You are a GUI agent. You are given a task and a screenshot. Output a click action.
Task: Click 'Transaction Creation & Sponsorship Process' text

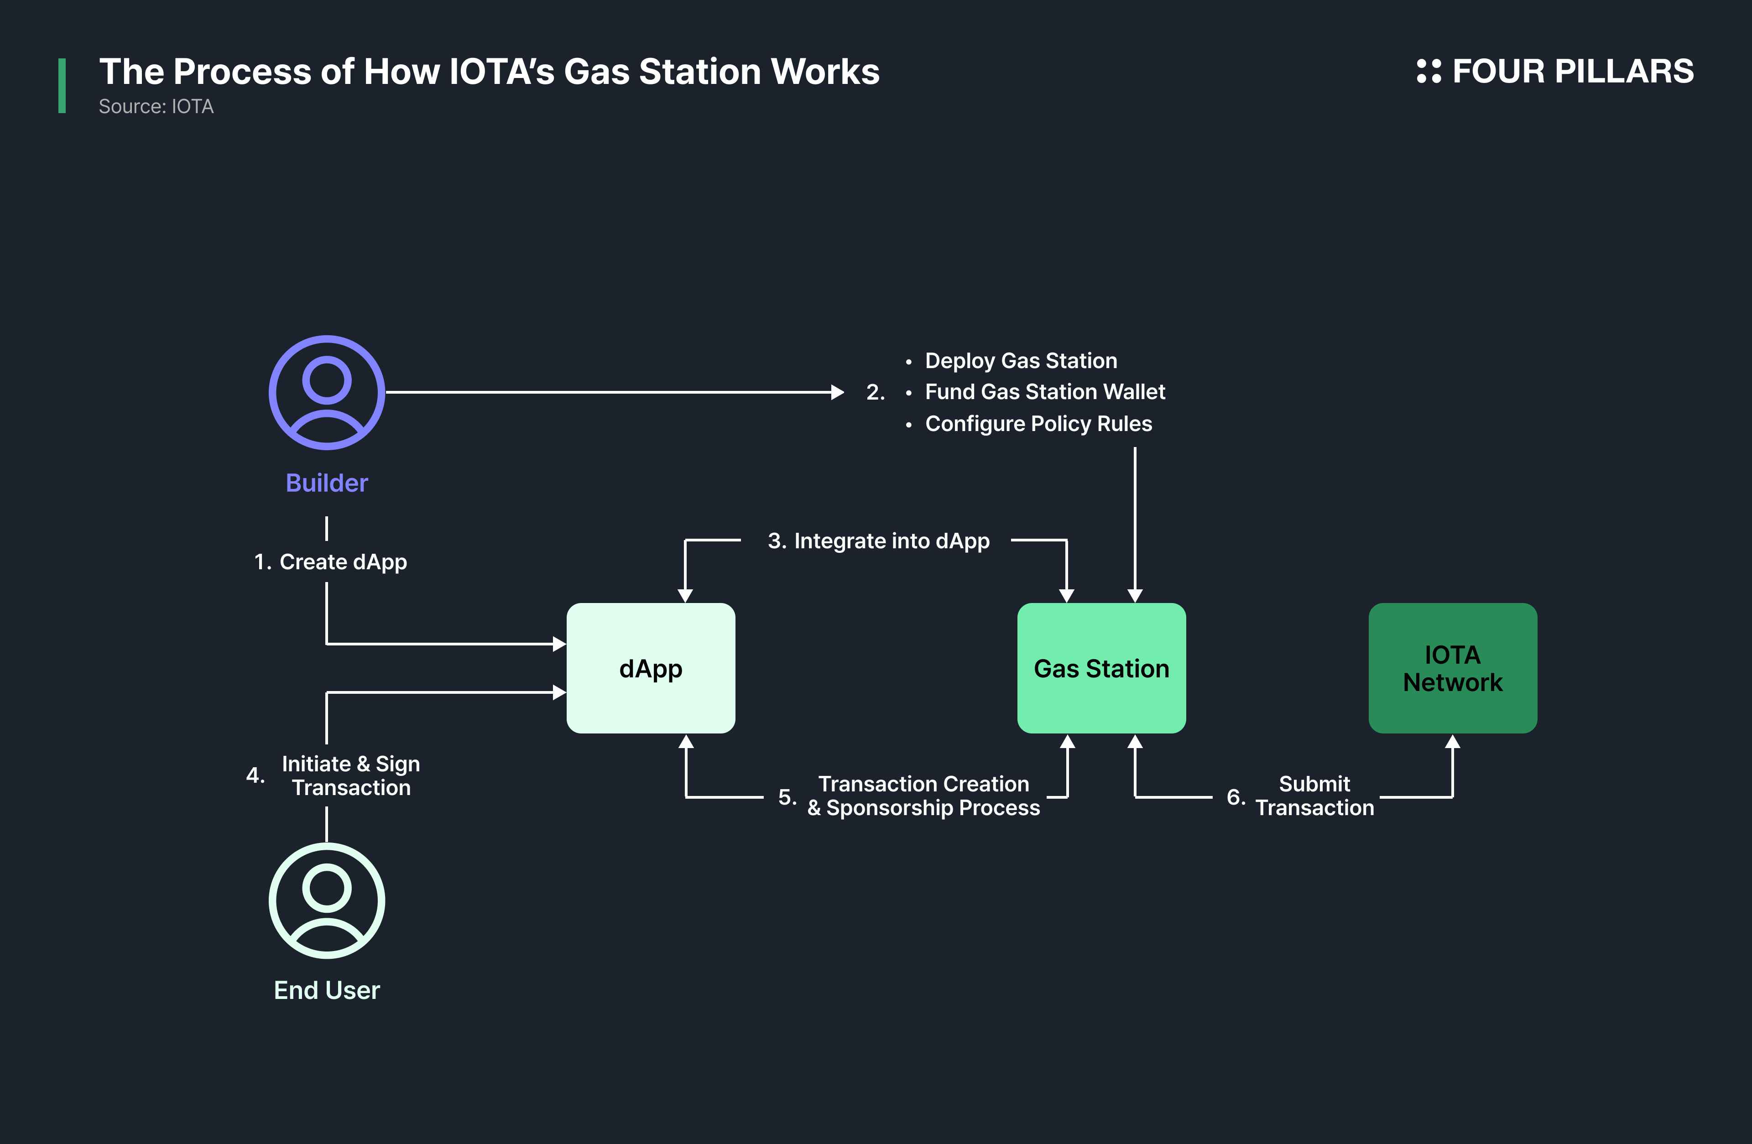pyautogui.click(x=923, y=796)
